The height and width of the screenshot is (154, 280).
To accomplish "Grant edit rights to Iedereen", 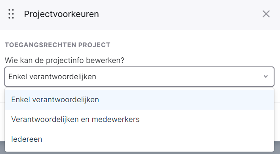I will pos(139,139).
